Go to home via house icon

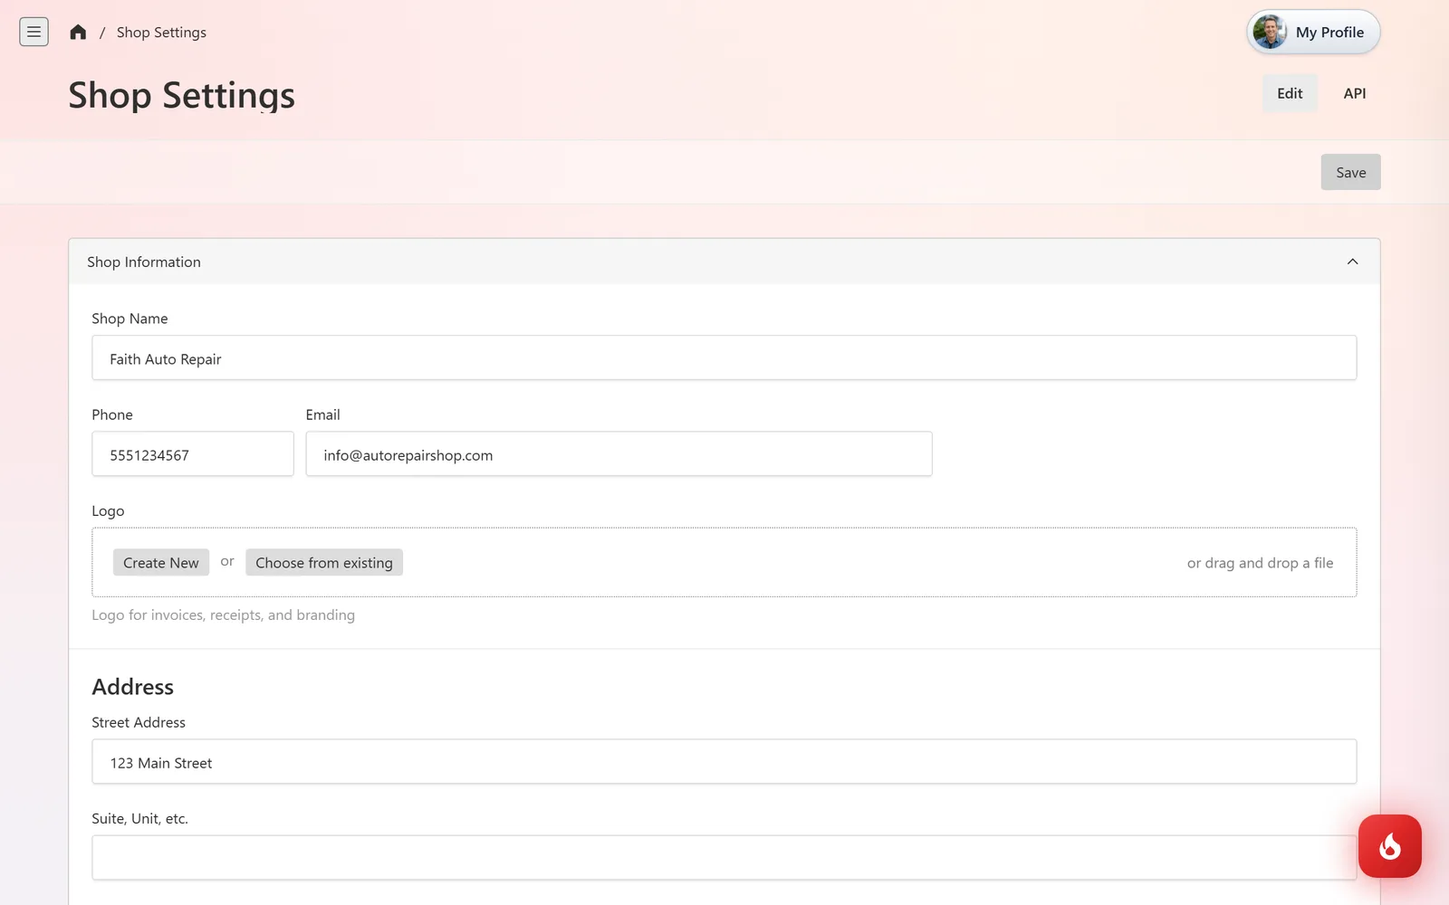click(78, 32)
